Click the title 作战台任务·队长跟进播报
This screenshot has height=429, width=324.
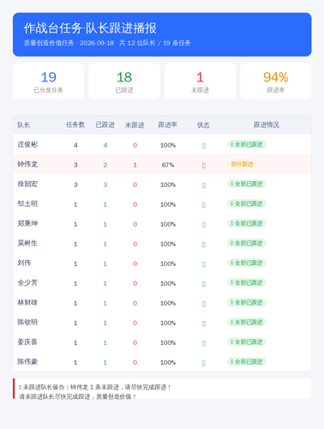(x=90, y=28)
